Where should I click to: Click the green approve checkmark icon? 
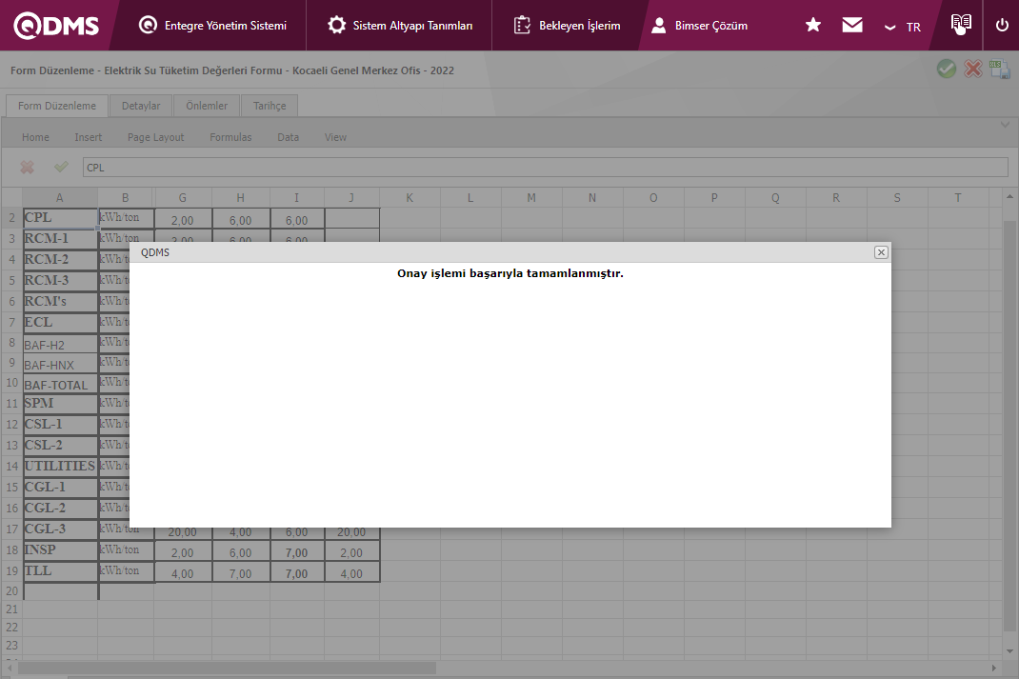tap(946, 69)
